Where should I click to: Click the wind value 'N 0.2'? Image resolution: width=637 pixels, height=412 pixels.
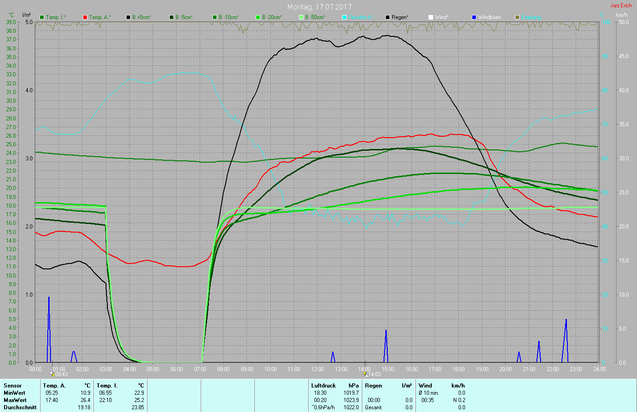459,400
